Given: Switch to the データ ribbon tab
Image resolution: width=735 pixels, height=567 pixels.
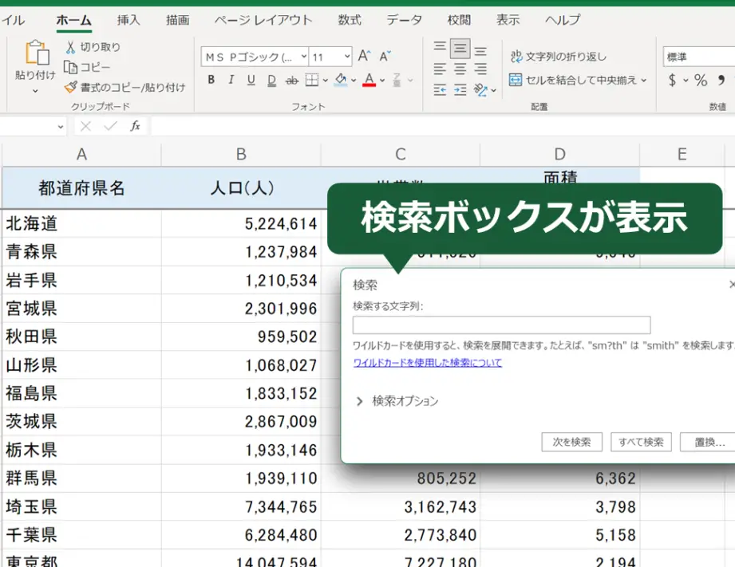Looking at the screenshot, I should click(x=405, y=20).
